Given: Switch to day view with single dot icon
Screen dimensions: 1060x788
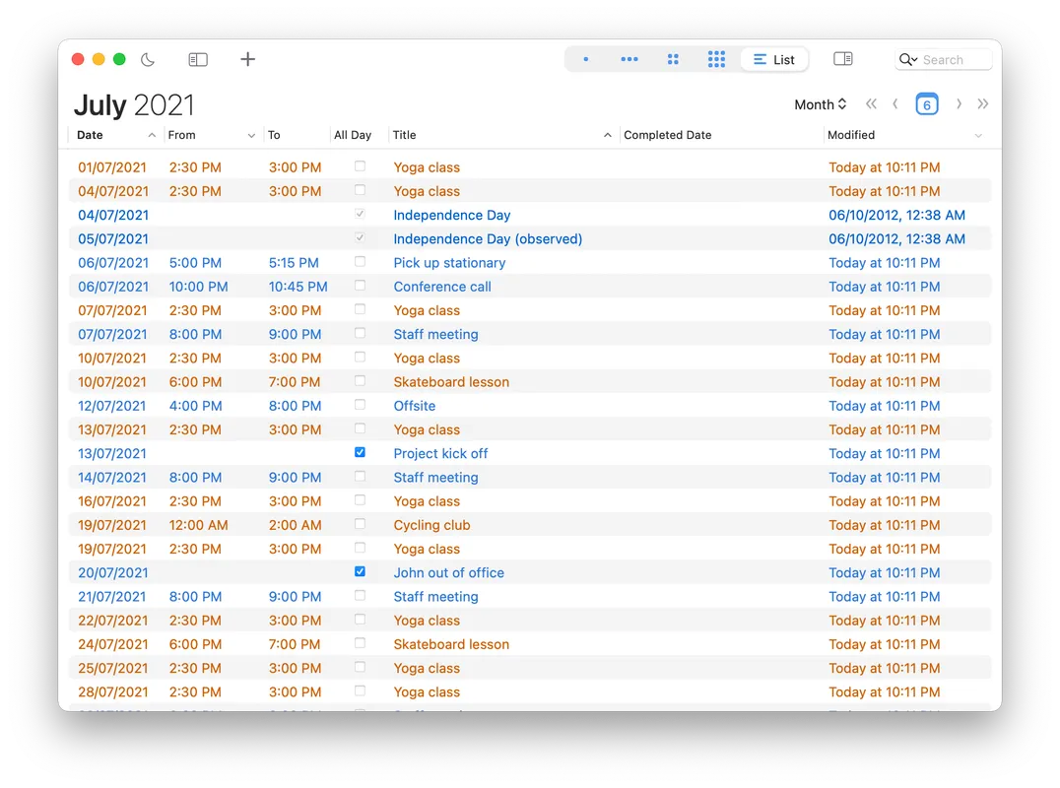Looking at the screenshot, I should point(585,59).
